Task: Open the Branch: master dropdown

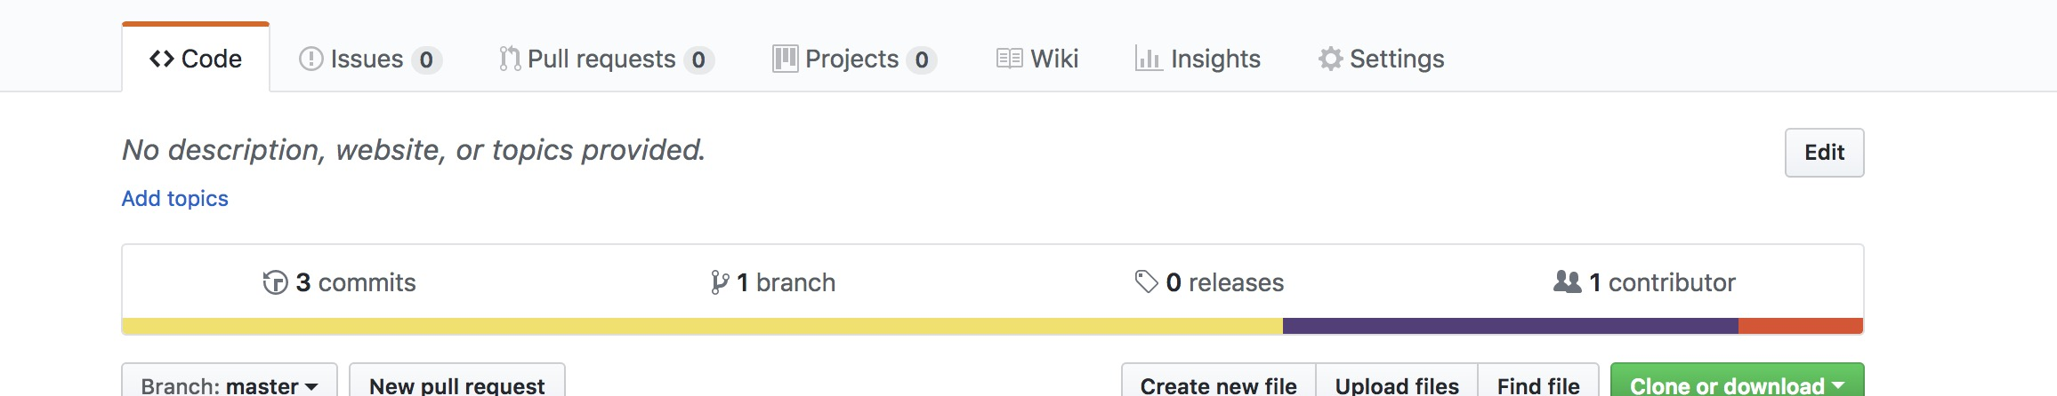Action: click(230, 382)
